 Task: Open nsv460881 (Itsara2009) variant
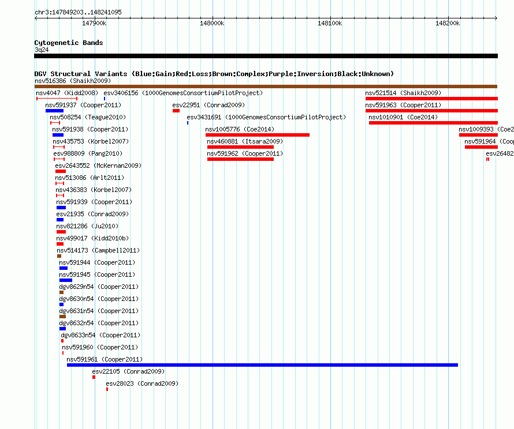[x=245, y=141]
